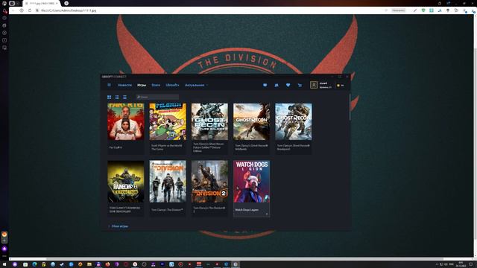The image size is (477, 268).
Task: Go back in the browser
Action: pyautogui.click(x=13, y=10)
